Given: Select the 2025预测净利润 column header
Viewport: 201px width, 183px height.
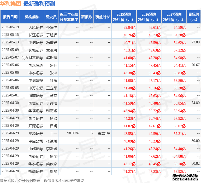Looking at the screenshot, I should tap(124, 17).
